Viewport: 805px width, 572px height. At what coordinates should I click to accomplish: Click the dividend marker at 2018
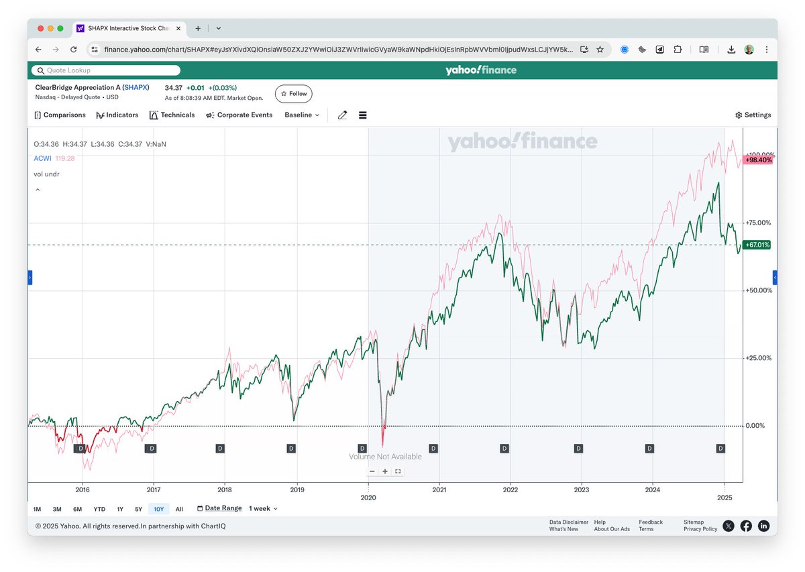point(220,448)
